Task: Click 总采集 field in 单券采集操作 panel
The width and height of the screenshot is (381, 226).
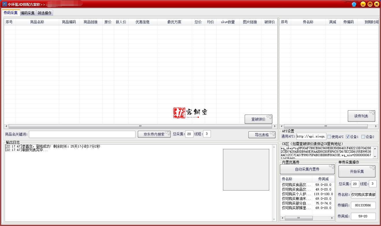Action: click(x=355, y=184)
